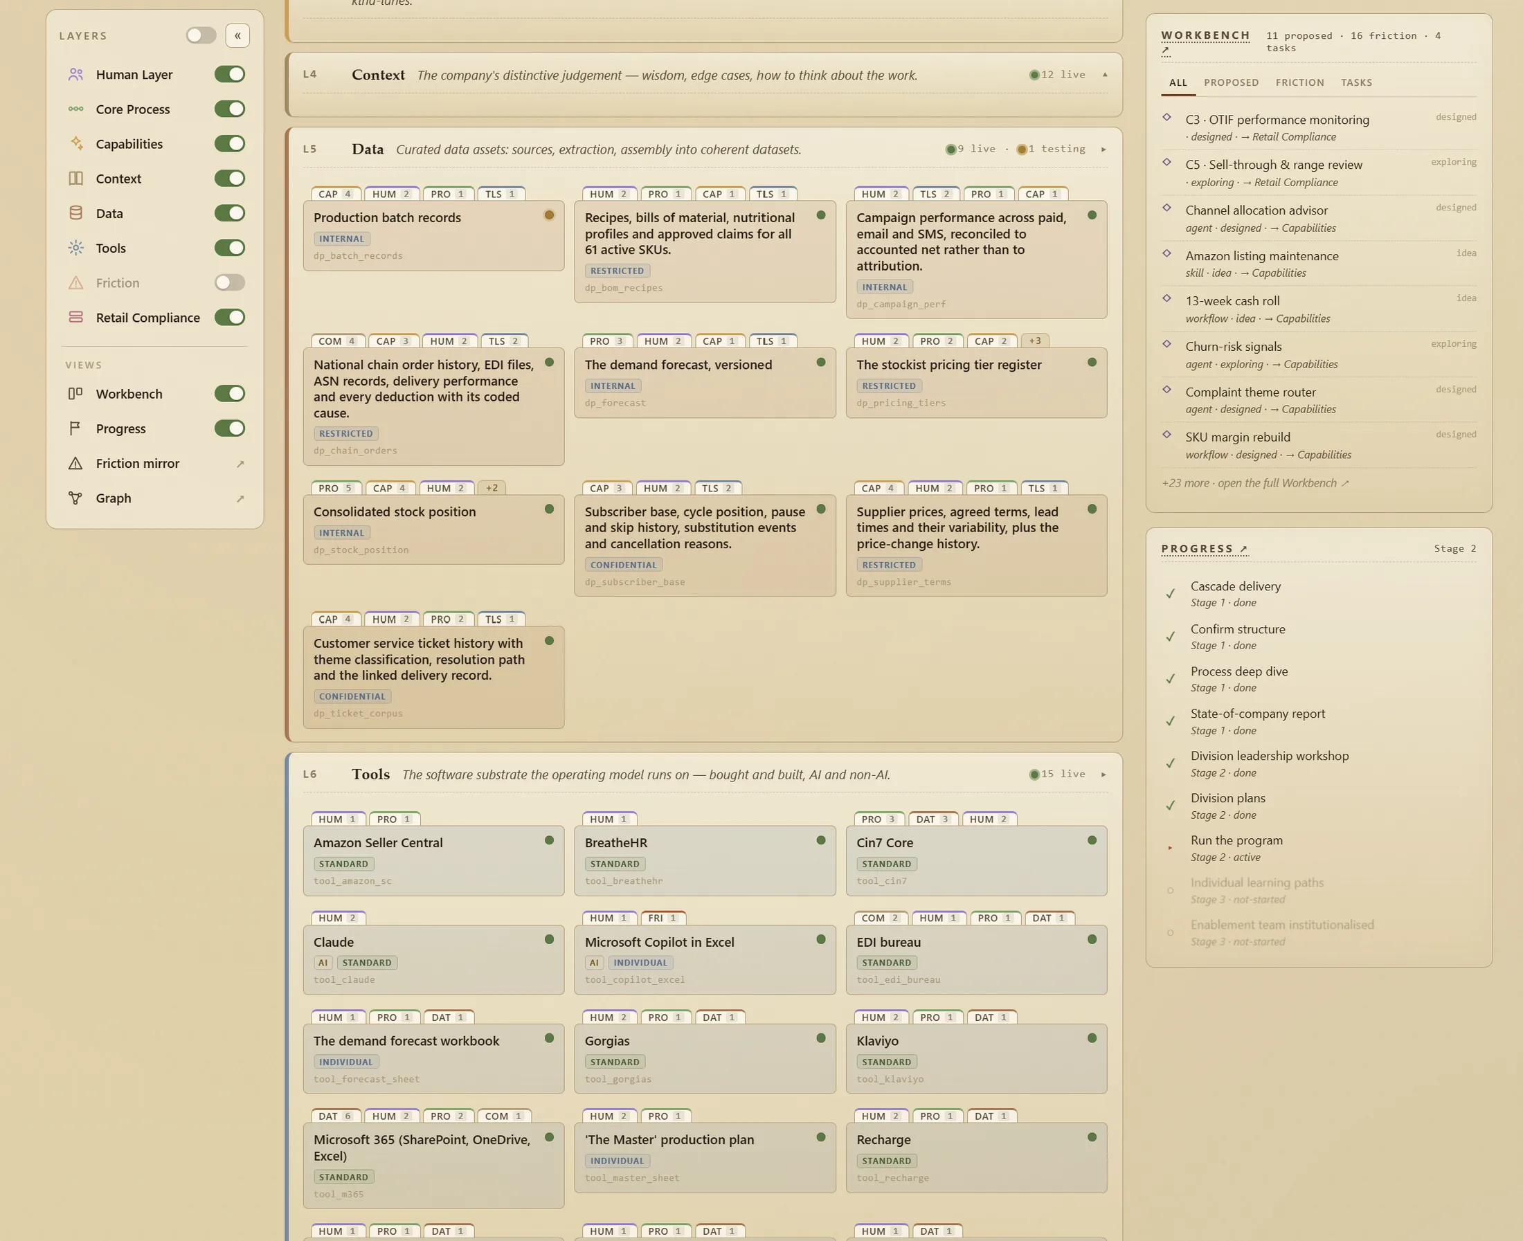Viewport: 1523px width, 1241px height.
Task: Click the Tools gear icon
Action: (75, 248)
